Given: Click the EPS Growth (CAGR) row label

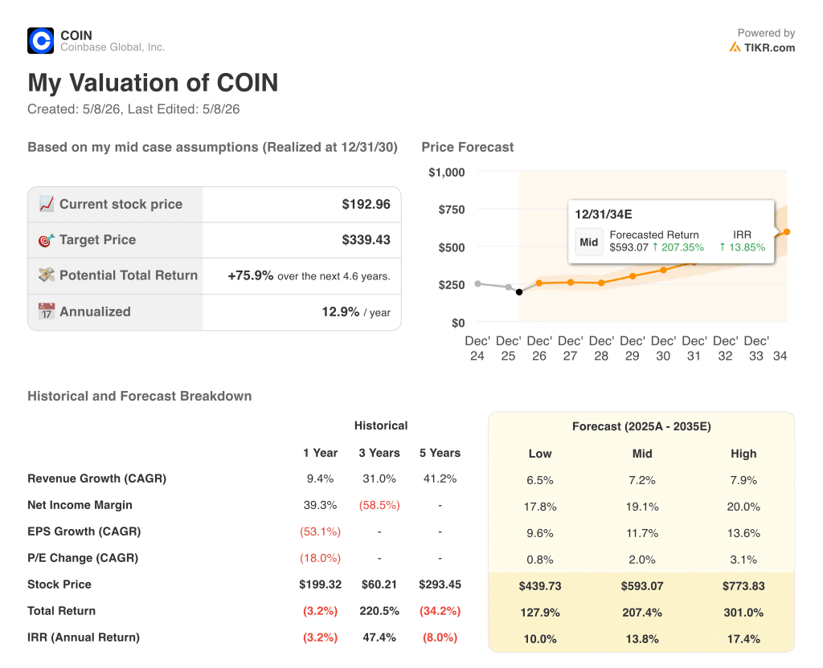Looking at the screenshot, I should [x=84, y=532].
